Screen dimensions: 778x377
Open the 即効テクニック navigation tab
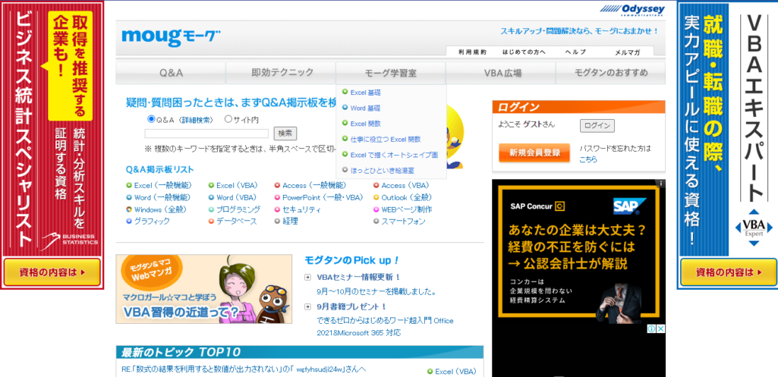point(282,73)
